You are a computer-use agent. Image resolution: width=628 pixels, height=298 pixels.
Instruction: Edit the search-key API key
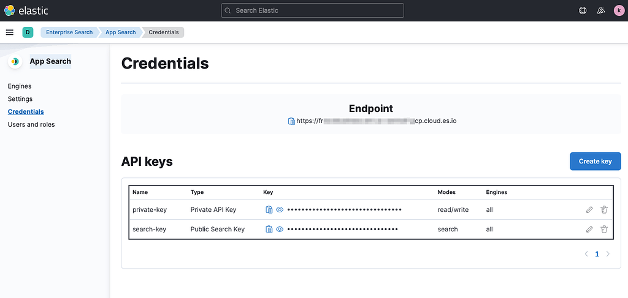pos(589,229)
